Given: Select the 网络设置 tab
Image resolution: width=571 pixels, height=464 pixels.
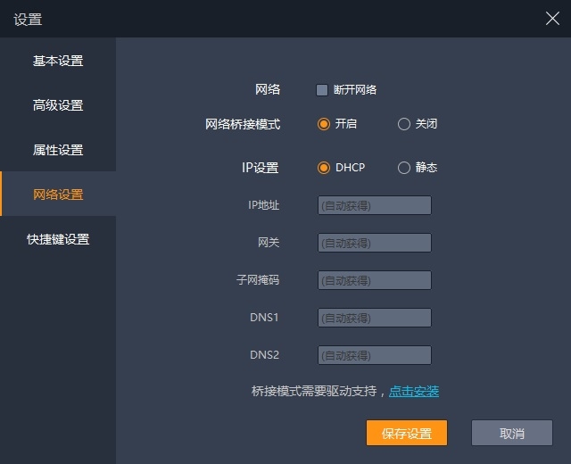Looking at the screenshot, I should (x=58, y=195).
